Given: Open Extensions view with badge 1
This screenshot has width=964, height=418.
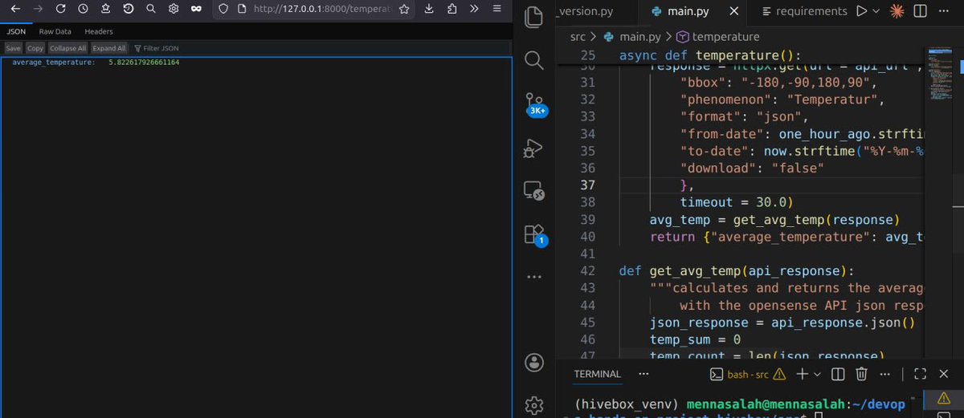Looking at the screenshot, I should (x=533, y=234).
